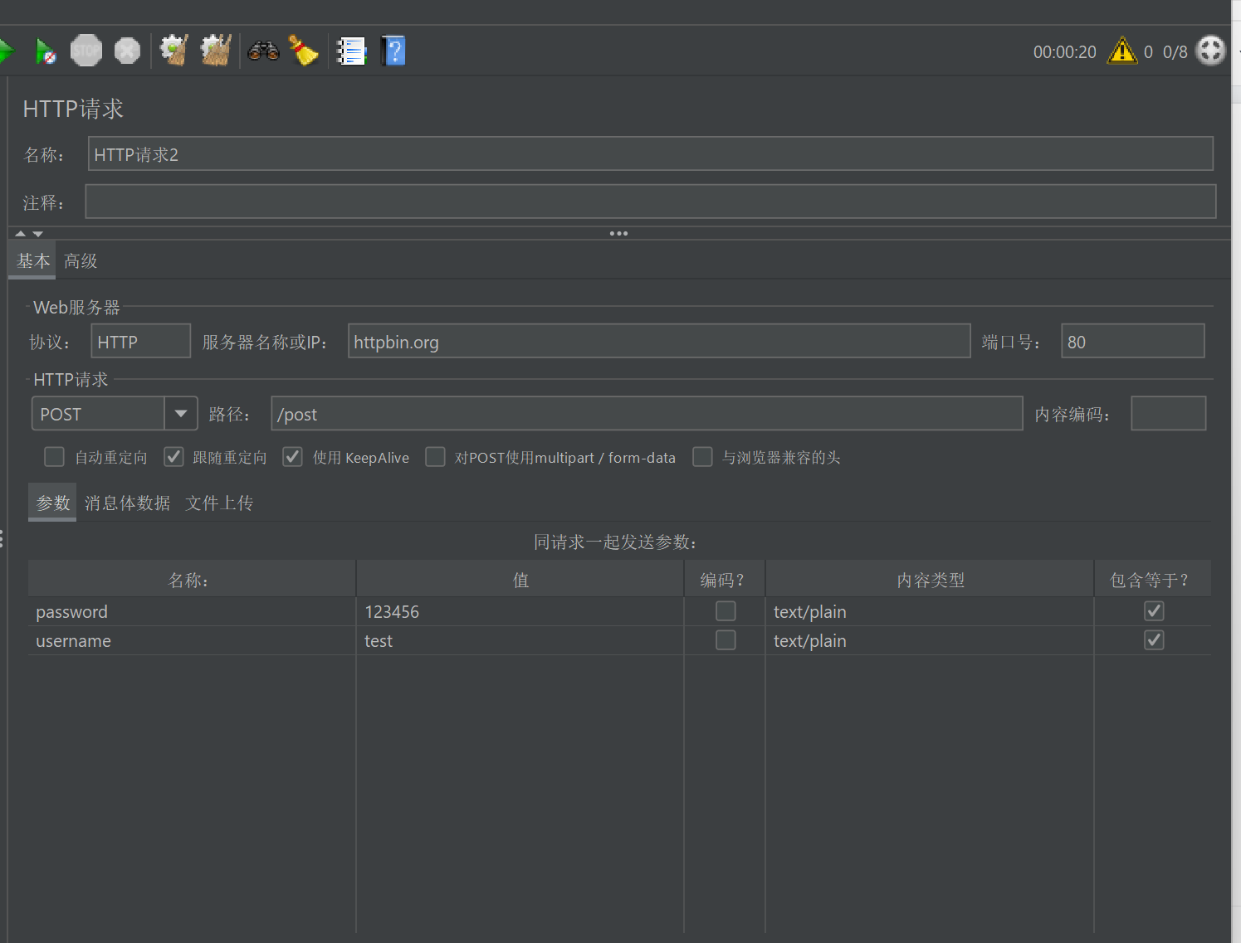Screen dimensions: 1241x943
Task: Click the empty 内容编码 field
Action: 1169,414
